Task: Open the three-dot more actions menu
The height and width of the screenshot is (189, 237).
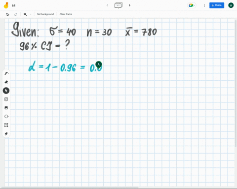Action: pyautogui.click(x=204, y=5)
